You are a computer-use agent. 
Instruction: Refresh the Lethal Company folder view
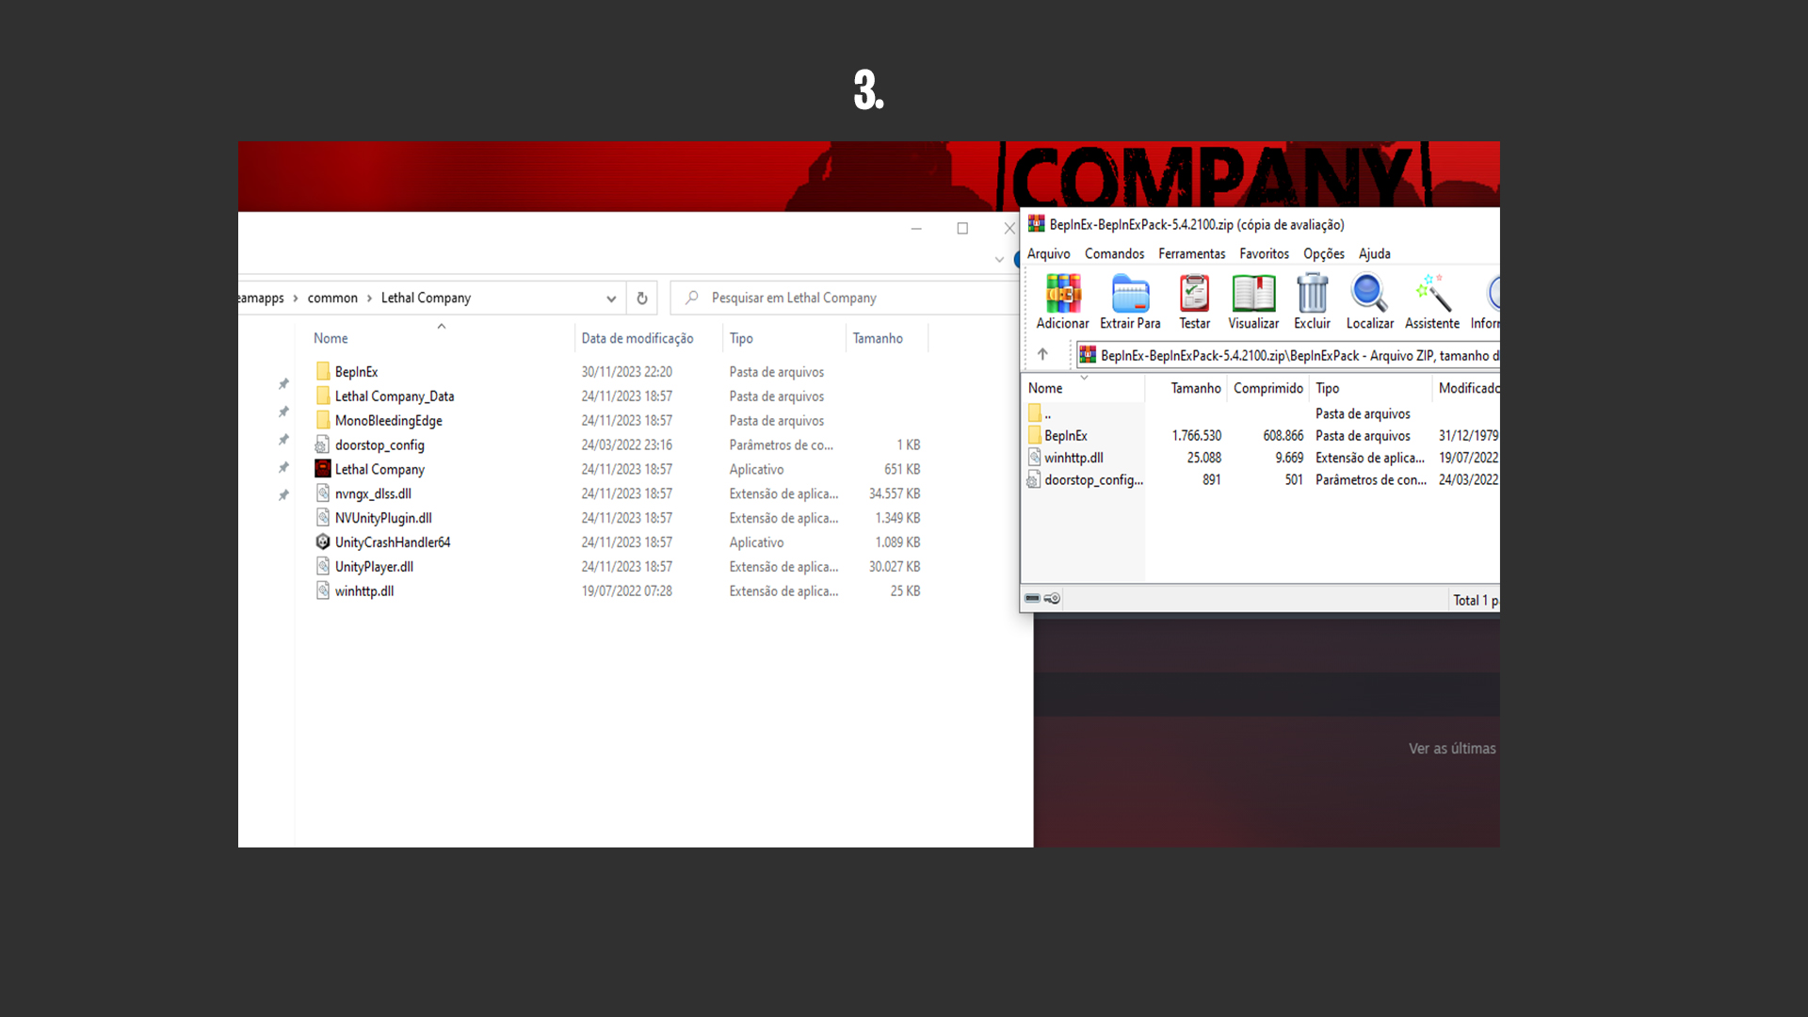click(x=642, y=299)
